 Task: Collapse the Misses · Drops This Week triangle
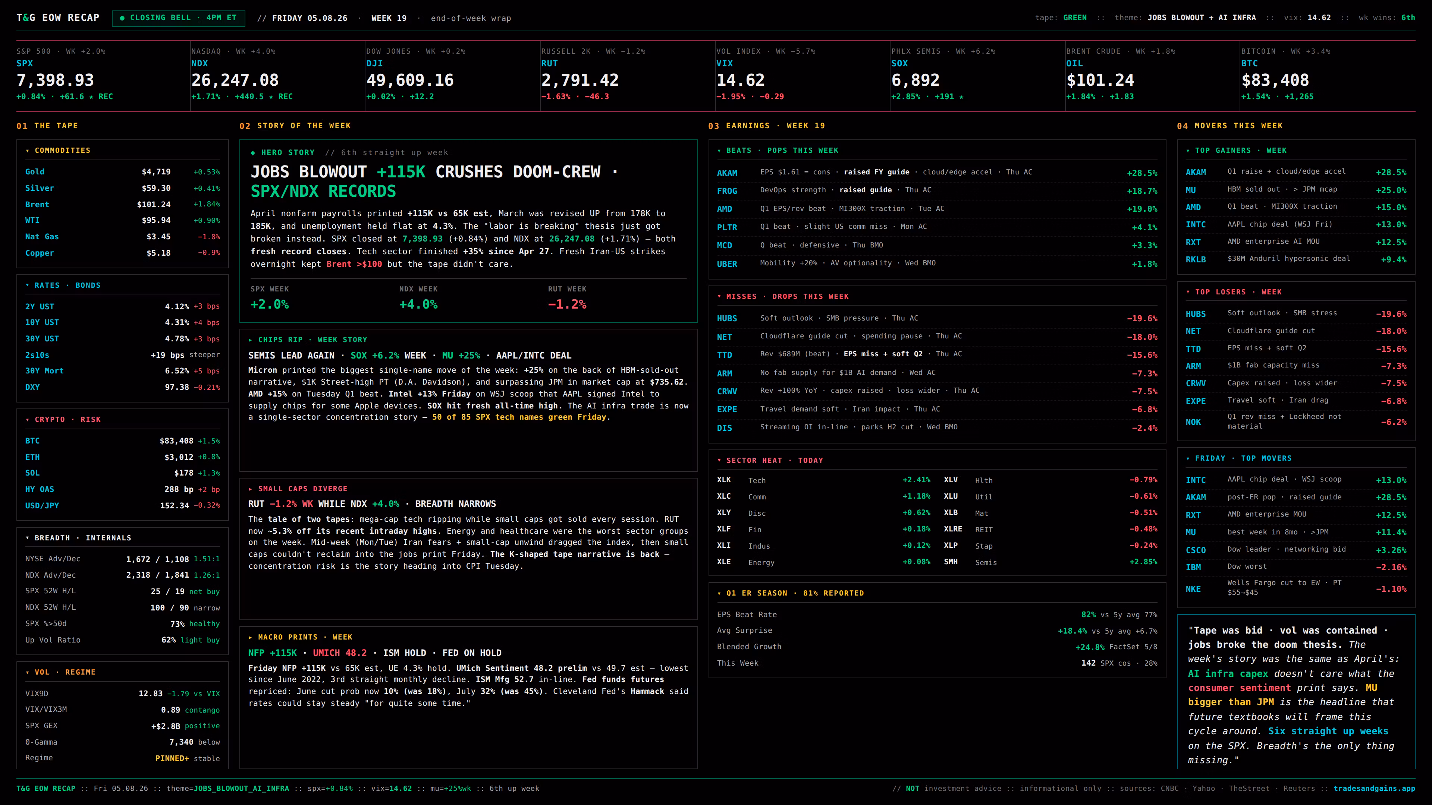[719, 297]
